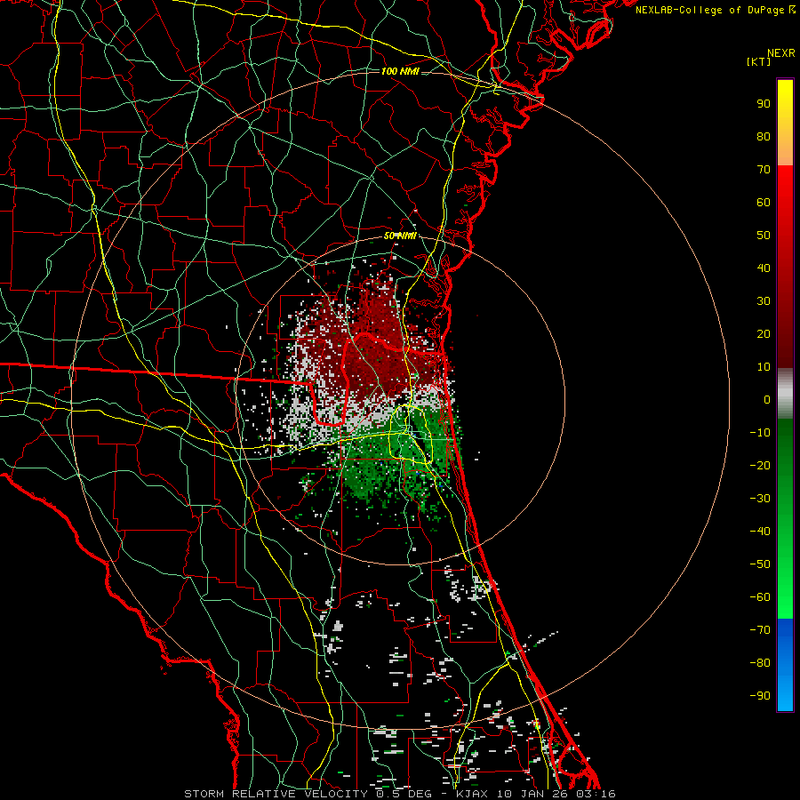The width and height of the screenshot is (800, 800).
Task: Click the NEXLAB-College of DuPage watermark text
Action: point(715,10)
